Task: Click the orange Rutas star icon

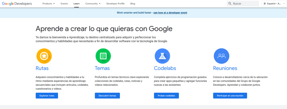Action: tap(44, 56)
